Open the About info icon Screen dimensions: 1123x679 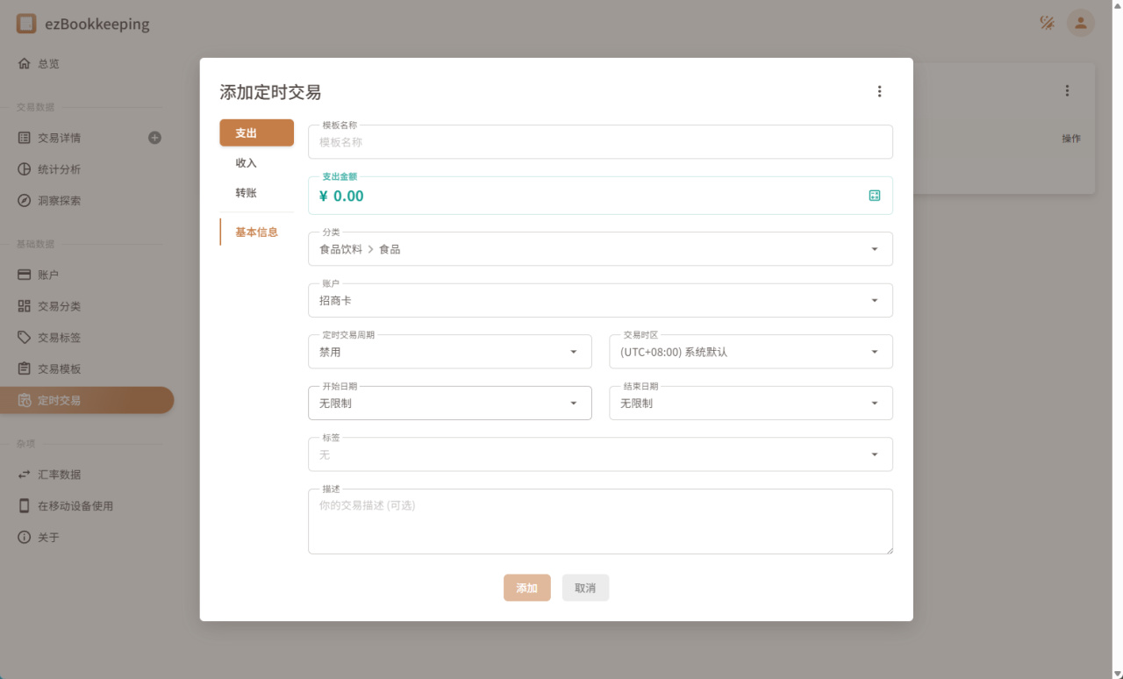[x=25, y=537]
